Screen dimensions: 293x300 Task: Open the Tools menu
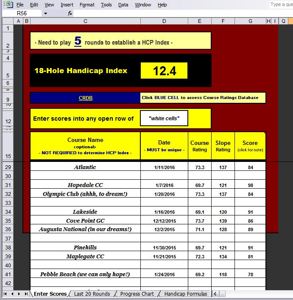click(x=106, y=5)
